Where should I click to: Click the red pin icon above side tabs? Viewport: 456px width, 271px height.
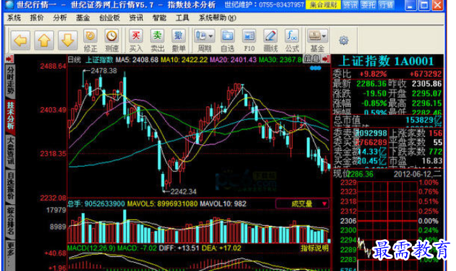pyautogui.click(x=9, y=59)
